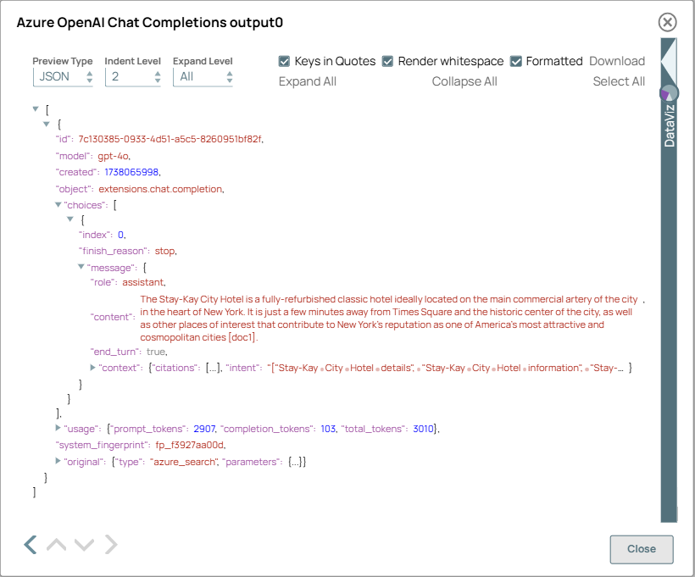Switch to the DataViz side tab
The width and height of the screenshot is (695, 577).
668,119
